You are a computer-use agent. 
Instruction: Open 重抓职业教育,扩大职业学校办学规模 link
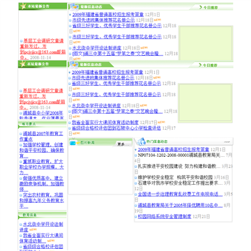coord(42,167)
